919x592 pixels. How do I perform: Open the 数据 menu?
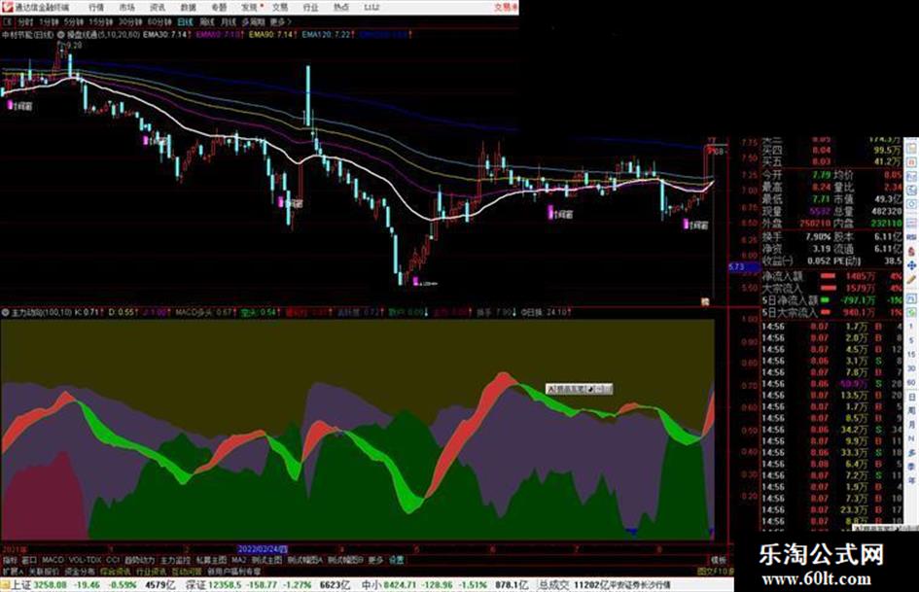click(188, 8)
